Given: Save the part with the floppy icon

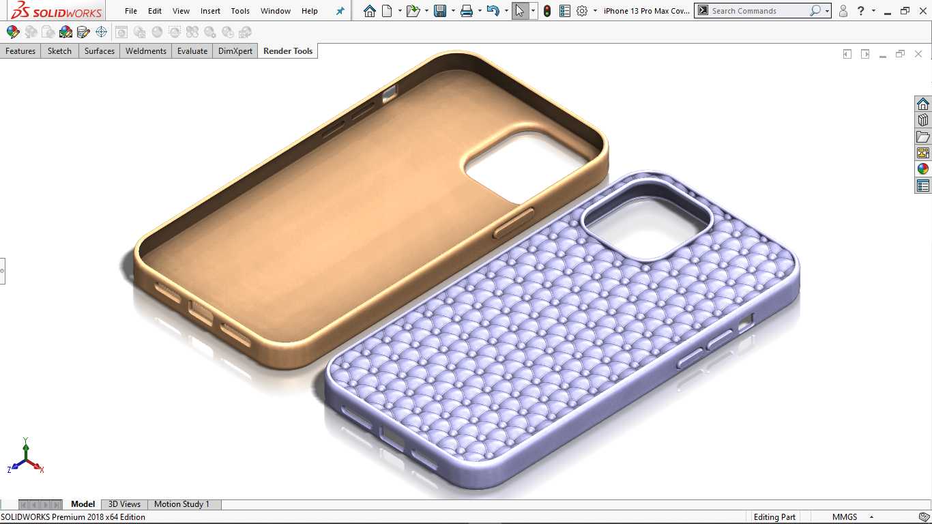Looking at the screenshot, I should click(440, 11).
